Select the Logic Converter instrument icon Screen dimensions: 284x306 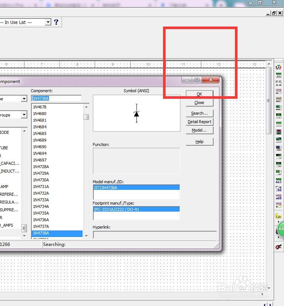point(278,140)
